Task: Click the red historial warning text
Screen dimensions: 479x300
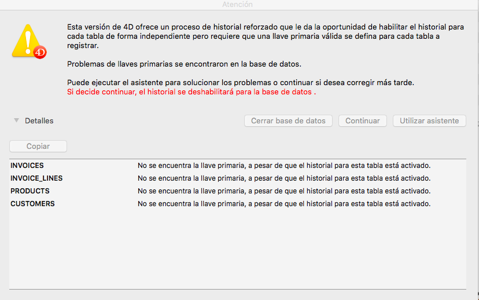Action: coord(191,92)
